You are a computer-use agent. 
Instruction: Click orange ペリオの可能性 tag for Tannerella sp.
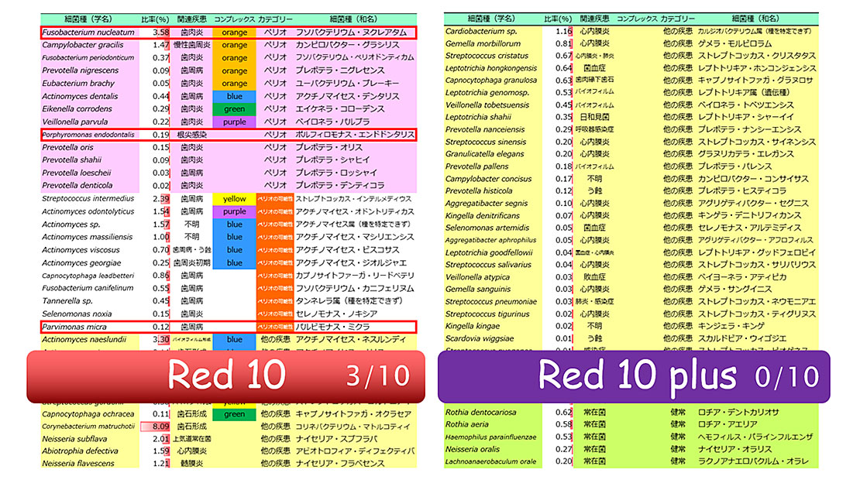click(x=275, y=301)
